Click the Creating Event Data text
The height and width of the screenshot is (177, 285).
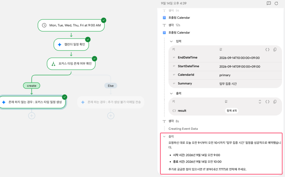[x=183, y=129]
